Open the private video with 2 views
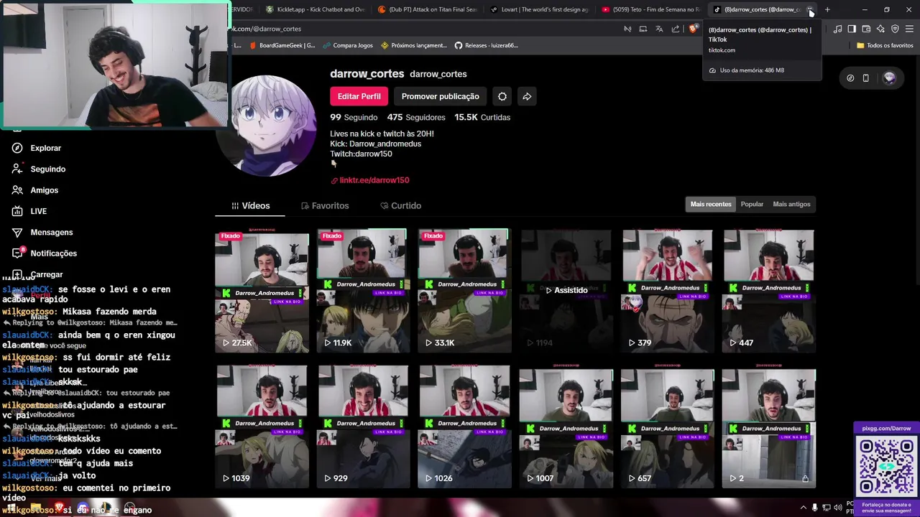The width and height of the screenshot is (920, 517). point(769,427)
